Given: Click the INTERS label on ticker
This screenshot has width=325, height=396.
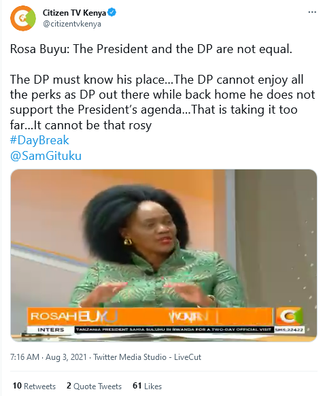Looking at the screenshot, I should point(51,329).
